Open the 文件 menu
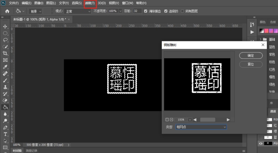This screenshot has width=278, height=153. click(x=14, y=3)
